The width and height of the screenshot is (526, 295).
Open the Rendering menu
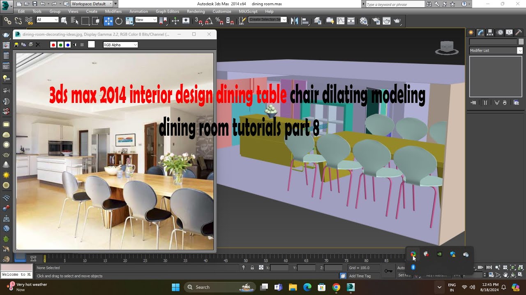[196, 11]
